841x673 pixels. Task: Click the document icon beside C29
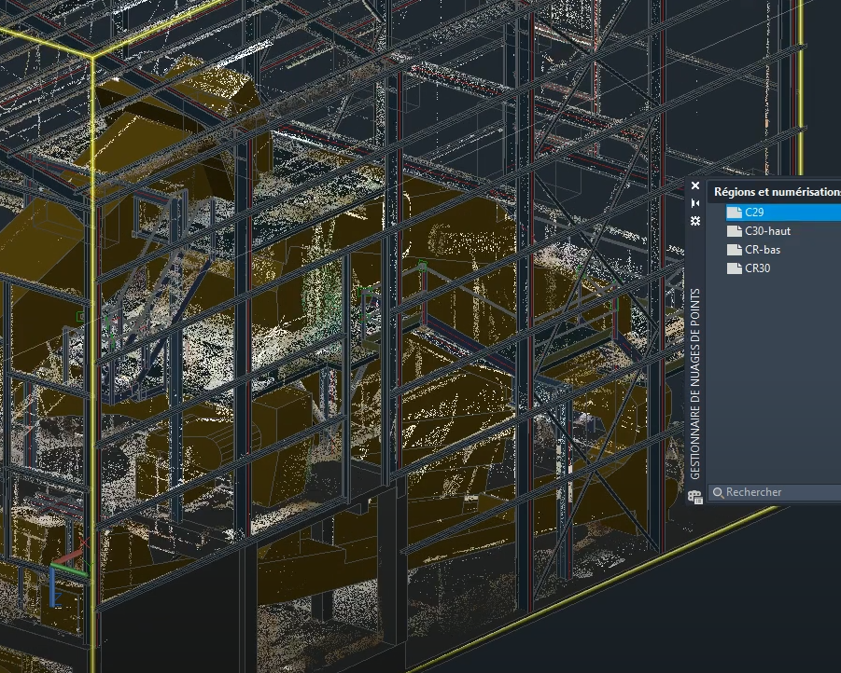(734, 213)
